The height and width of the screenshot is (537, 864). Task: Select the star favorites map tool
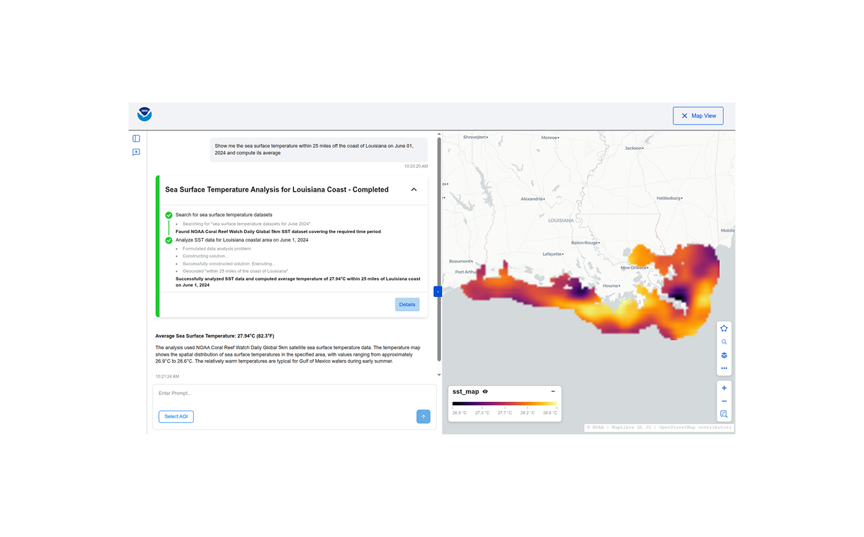coord(724,328)
